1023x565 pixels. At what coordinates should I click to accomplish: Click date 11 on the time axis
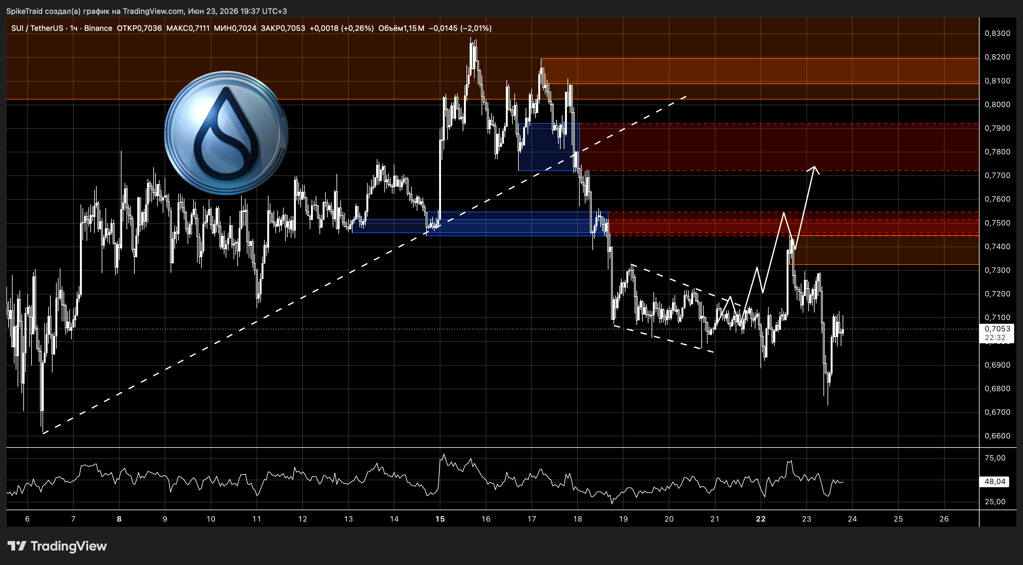tap(257, 519)
